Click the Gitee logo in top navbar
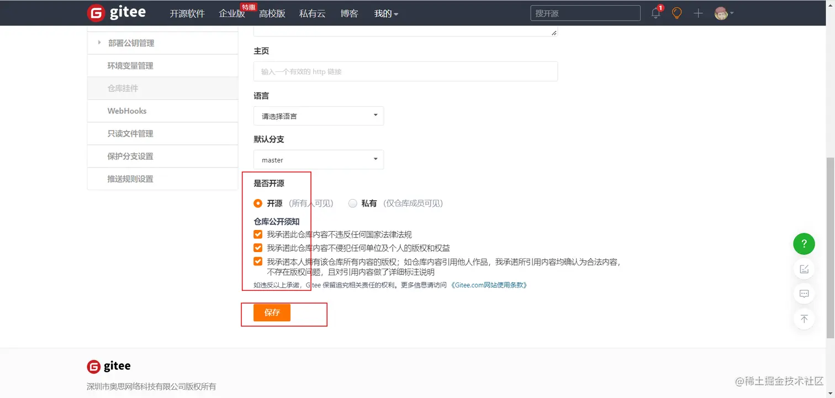This screenshot has height=398, width=835. coord(117,13)
